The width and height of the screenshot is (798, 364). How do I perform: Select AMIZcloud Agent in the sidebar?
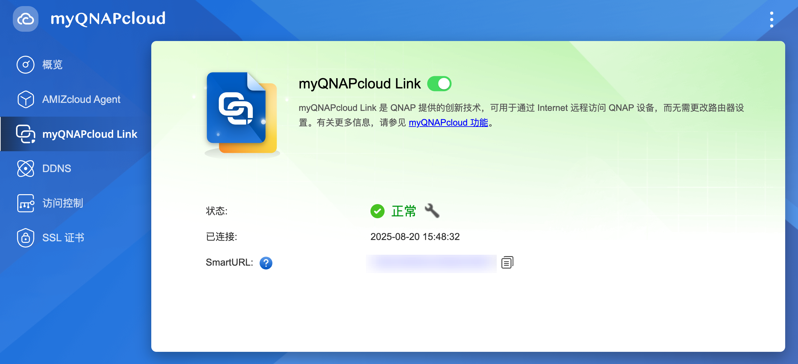tap(81, 99)
